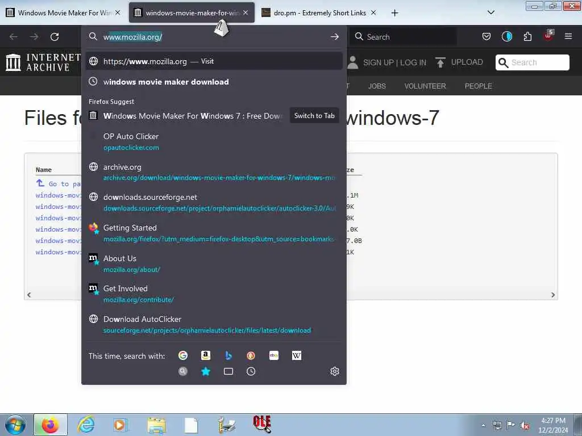Click the Switch to Tab button
The height and width of the screenshot is (436, 582).
point(314,116)
